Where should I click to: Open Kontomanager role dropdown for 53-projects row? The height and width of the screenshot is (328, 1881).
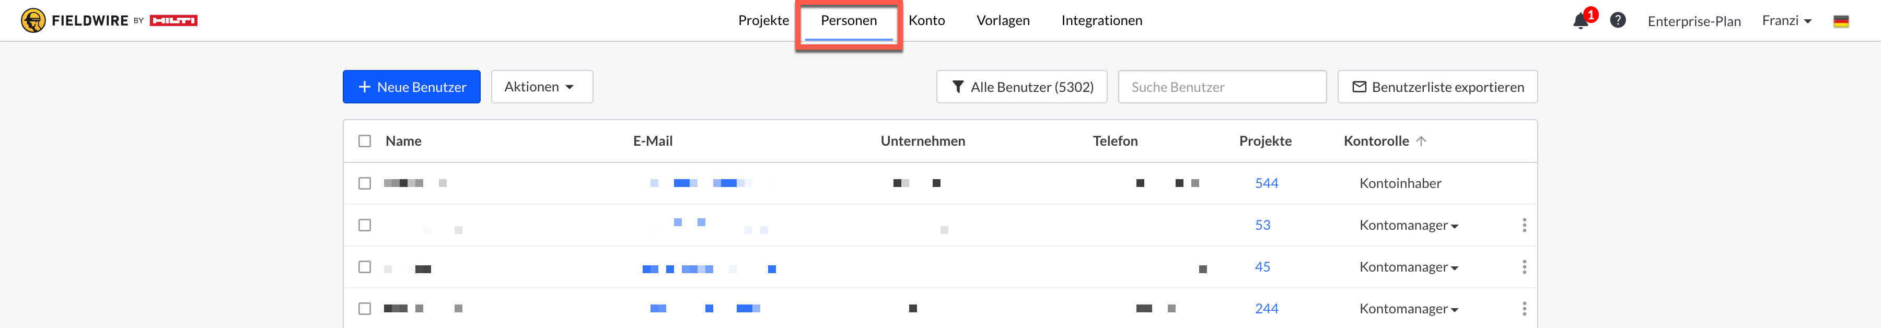pyautogui.click(x=1408, y=226)
